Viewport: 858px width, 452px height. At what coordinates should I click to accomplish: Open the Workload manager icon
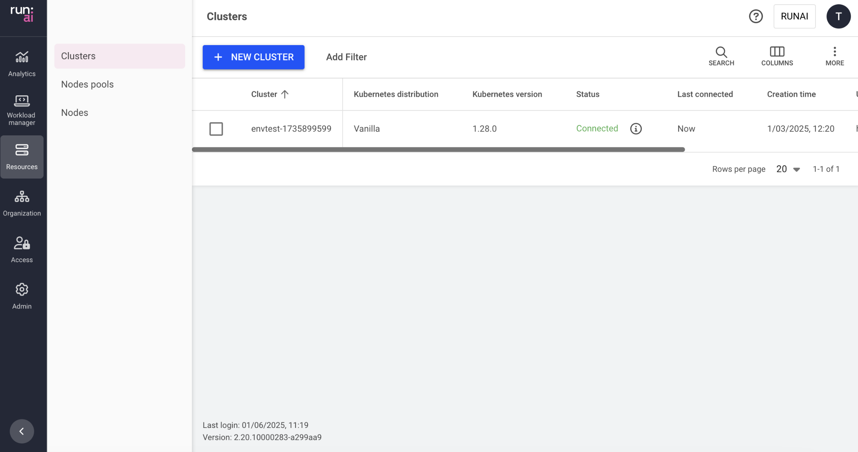22,101
